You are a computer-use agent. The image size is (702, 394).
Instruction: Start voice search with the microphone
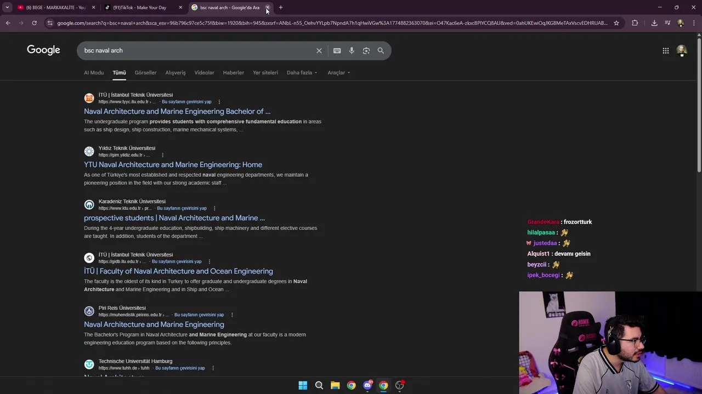[x=352, y=50]
